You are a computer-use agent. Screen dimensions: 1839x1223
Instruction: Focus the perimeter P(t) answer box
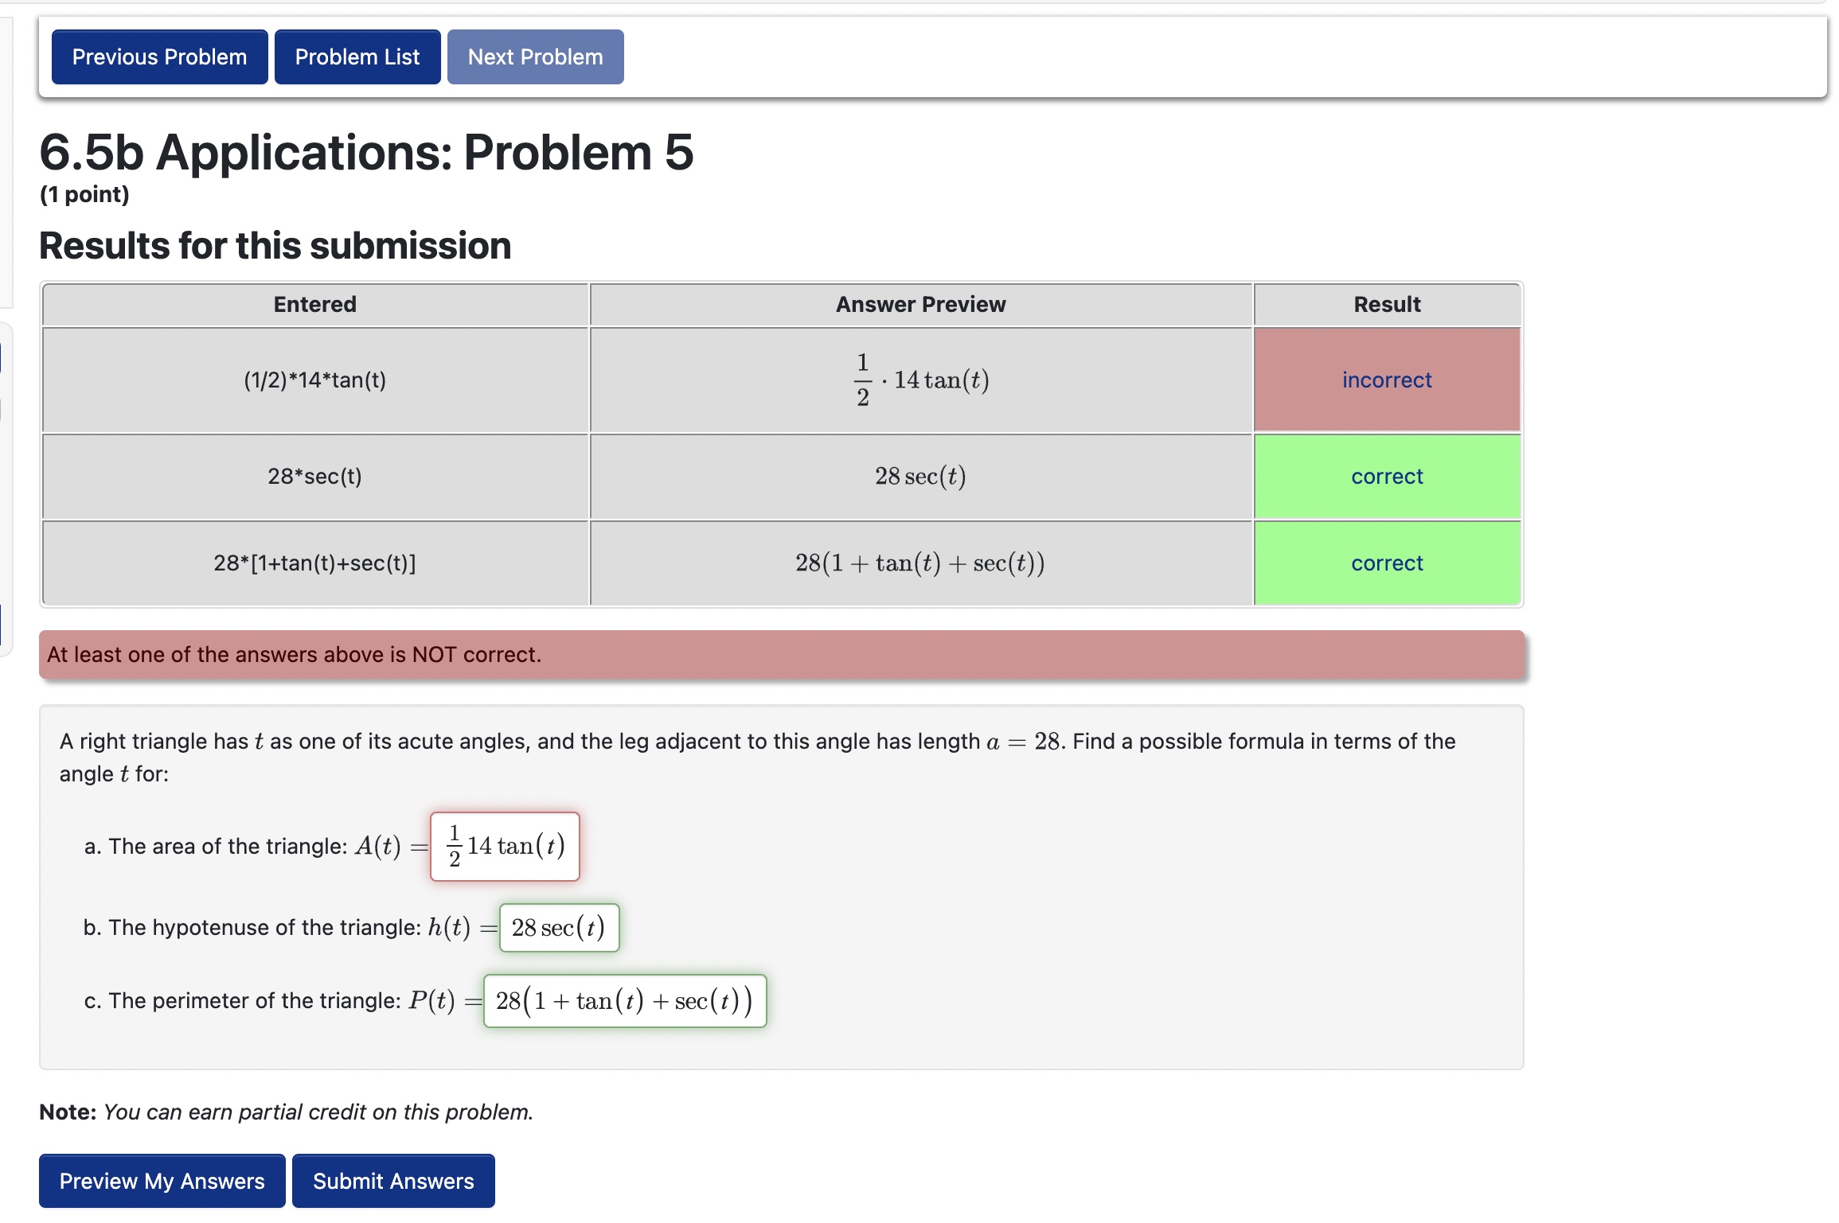(624, 1001)
